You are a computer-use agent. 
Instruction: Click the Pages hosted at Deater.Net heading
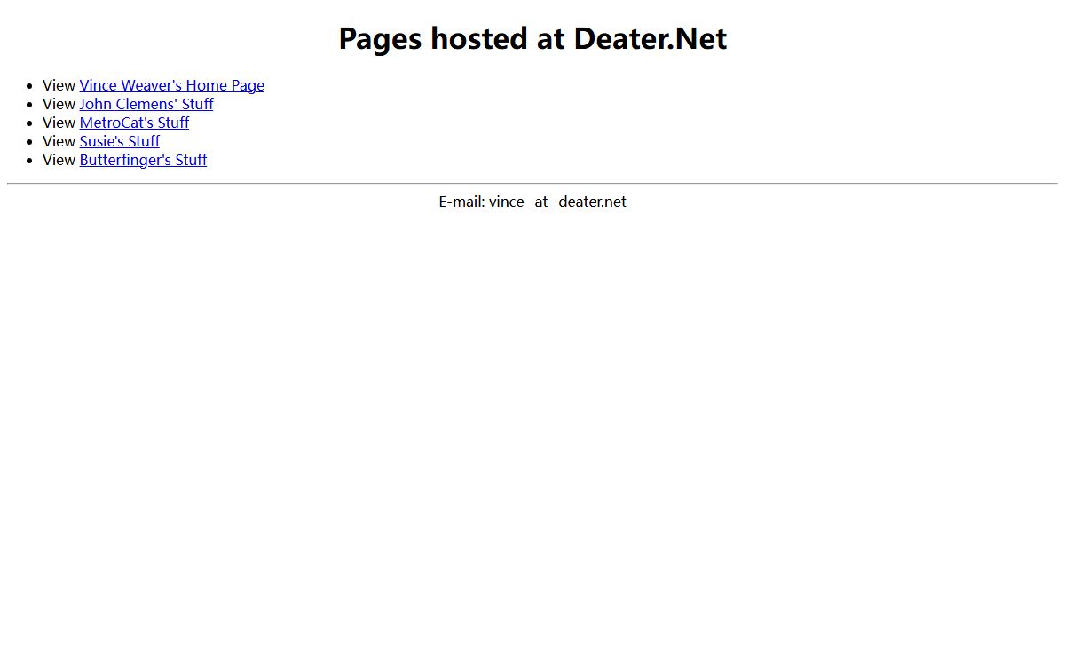532,38
